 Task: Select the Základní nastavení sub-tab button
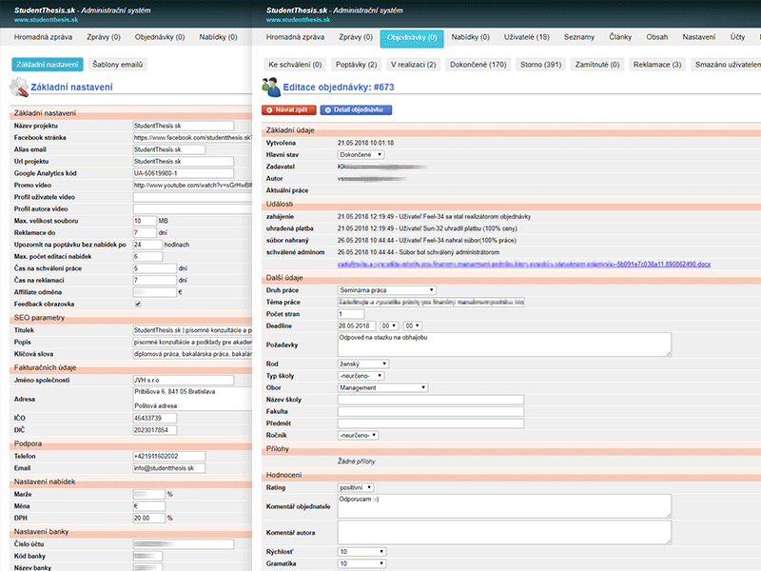point(47,65)
